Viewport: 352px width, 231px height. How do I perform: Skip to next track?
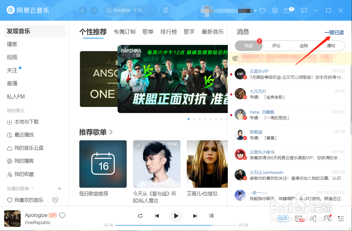tap(195, 216)
